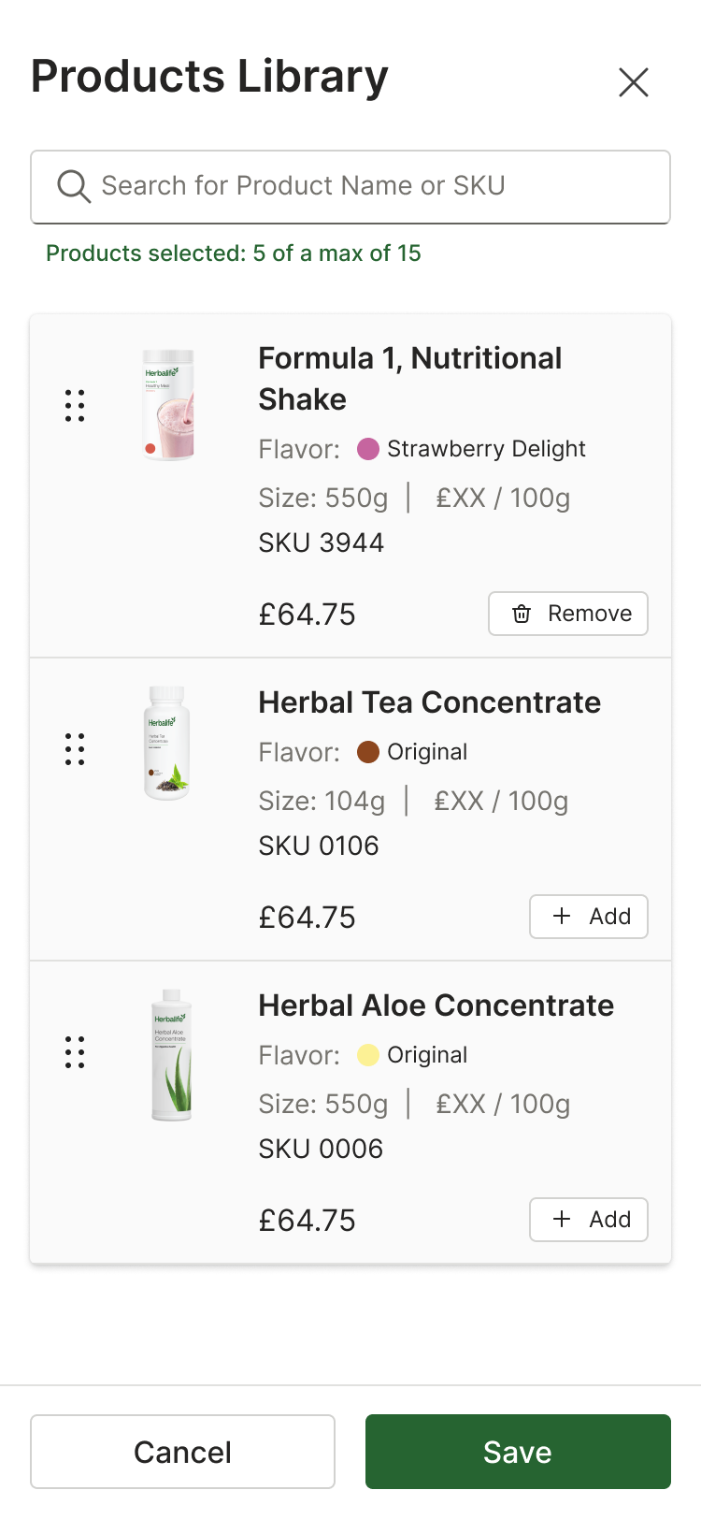Image resolution: width=701 pixels, height=1519 pixels.
Task: Click the drag handle for Herbal Tea Concentrate
Action: point(75,749)
